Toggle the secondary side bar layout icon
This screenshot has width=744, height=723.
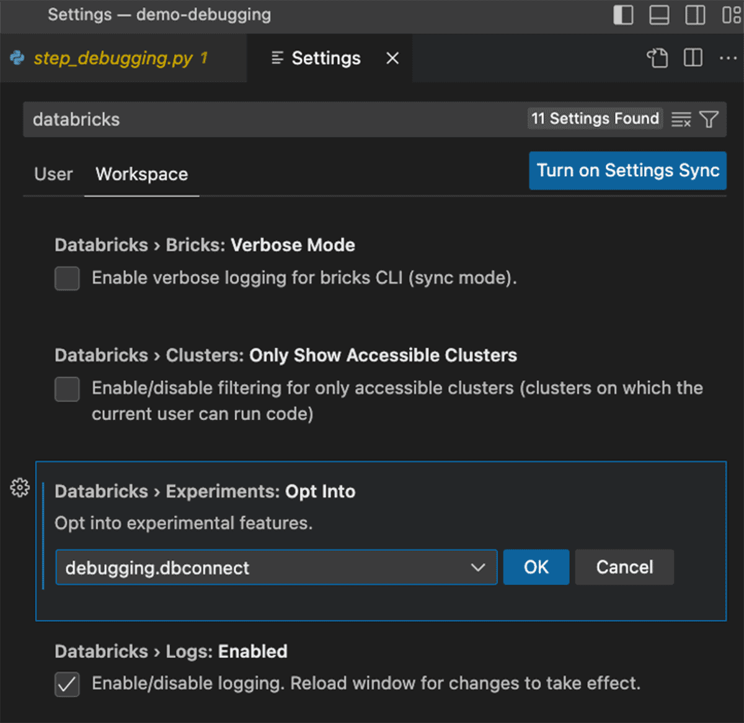click(695, 15)
